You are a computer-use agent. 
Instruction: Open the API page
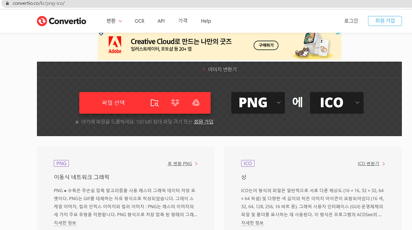tap(161, 21)
